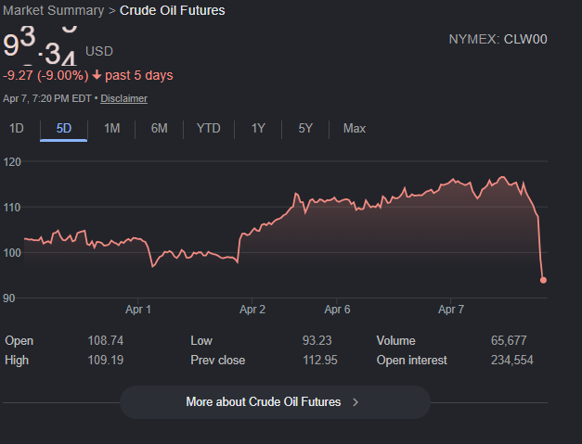Viewport: 582px width, 444px height.
Task: Click the -9.27 (-9.00%) change value
Action: click(x=45, y=76)
